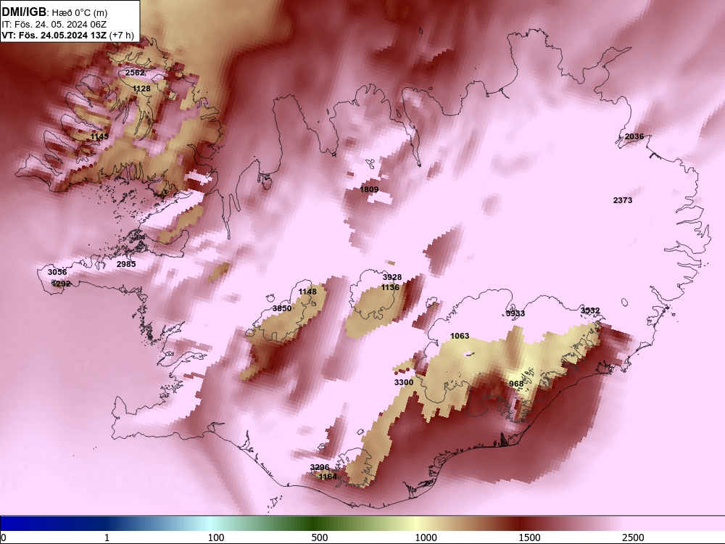Click the 1145 height label
The height and width of the screenshot is (544, 725).
[x=99, y=136]
